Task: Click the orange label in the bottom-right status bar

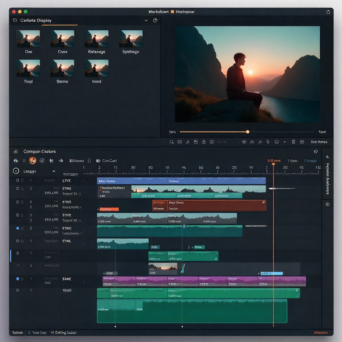Action: pyautogui.click(x=321, y=333)
